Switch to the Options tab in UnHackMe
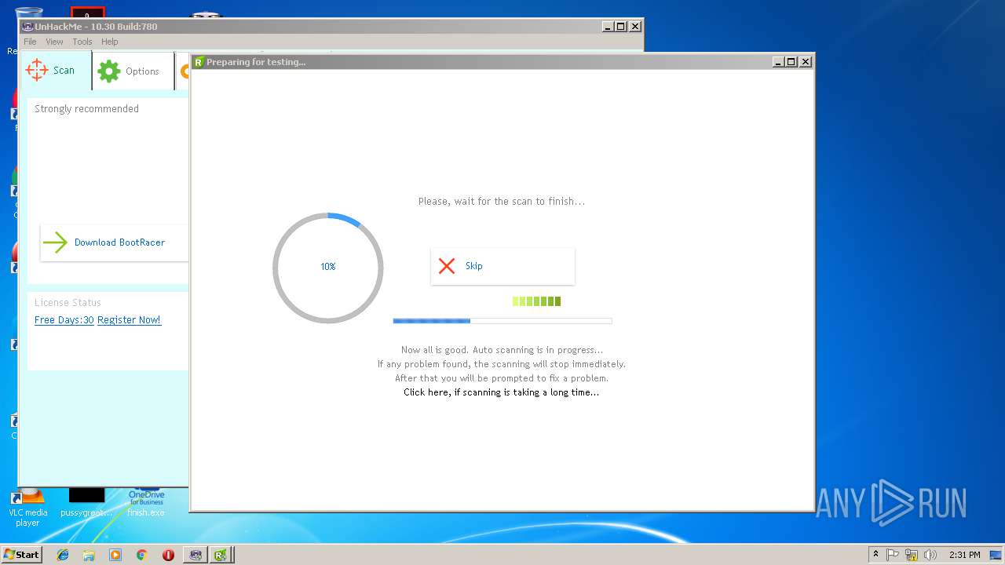 coord(132,71)
